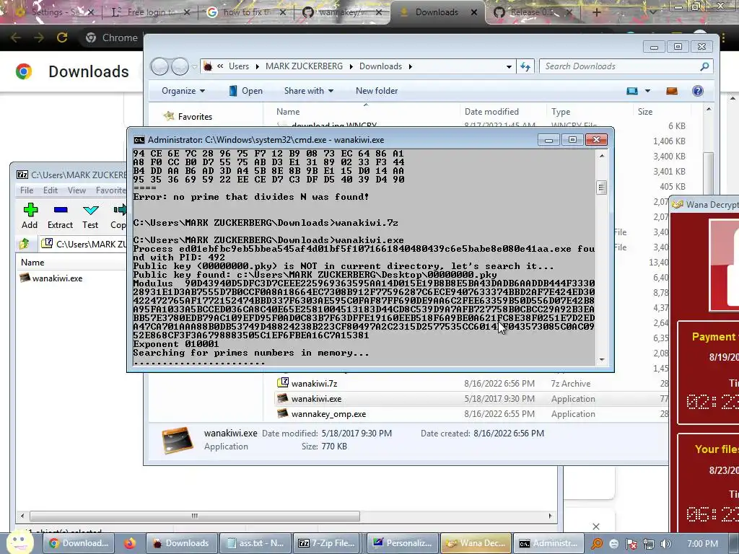Viewport: 739px width, 554px height.
Task: Switch to the 'how to fix' Google tab
Action: [247, 12]
